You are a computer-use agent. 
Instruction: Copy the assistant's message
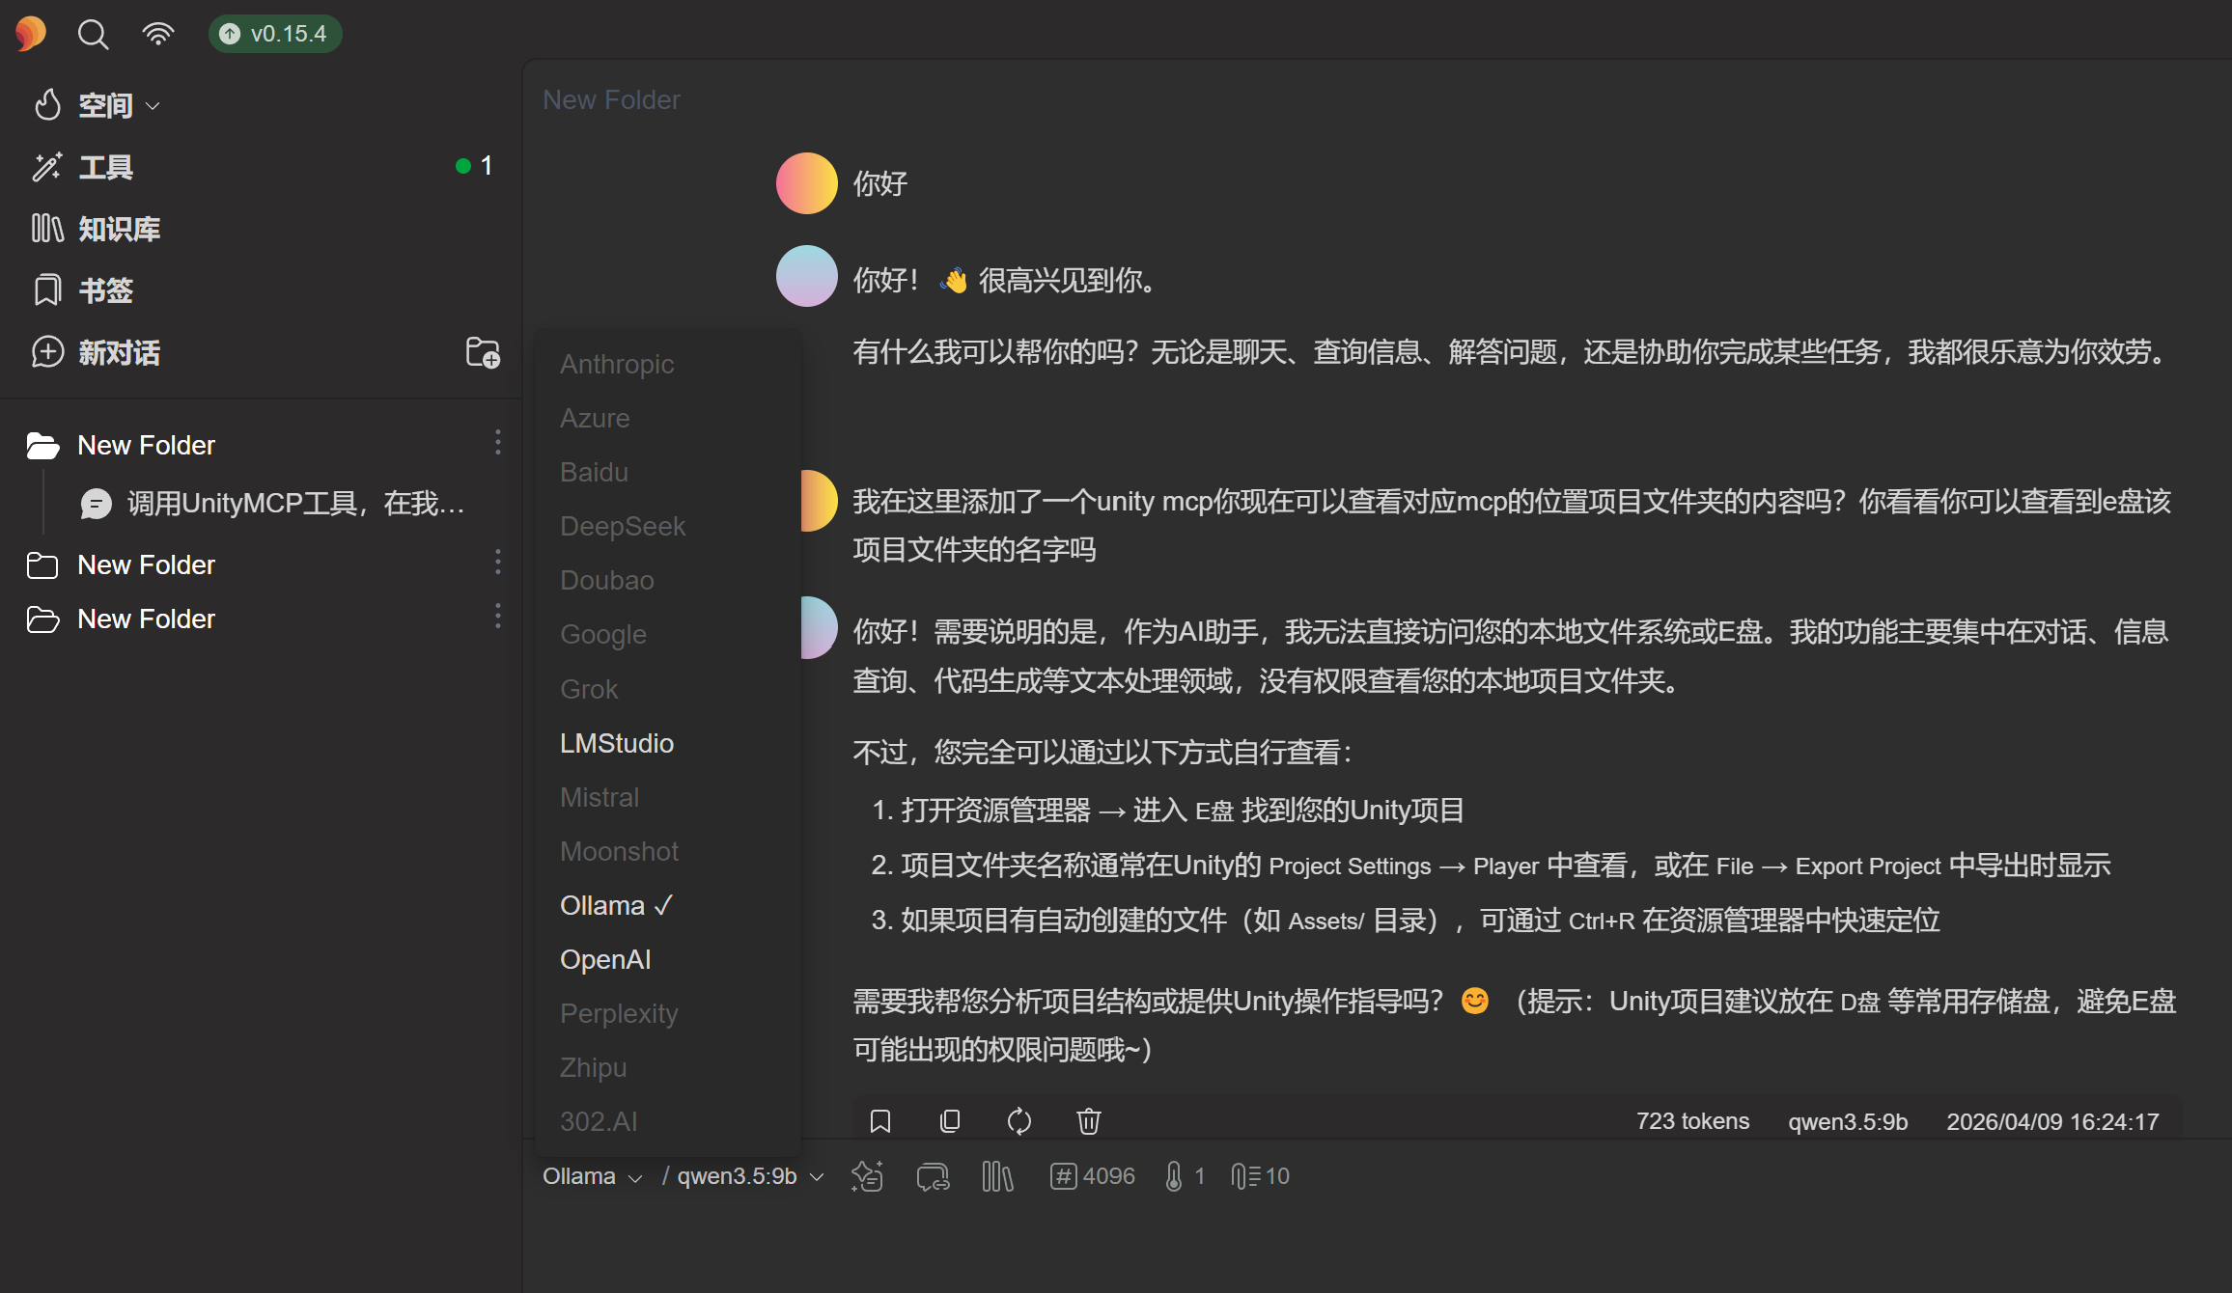coord(949,1120)
